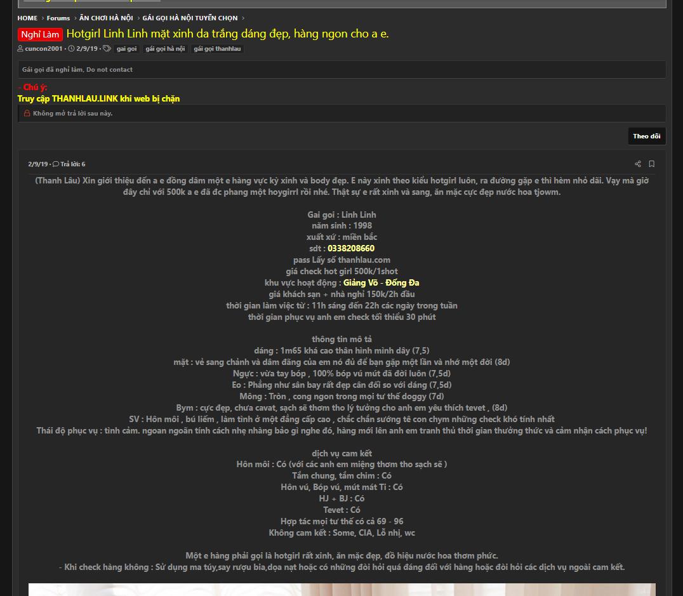683x596 pixels.
Task: Open the Forums breadcrumb link
Action: click(58, 18)
